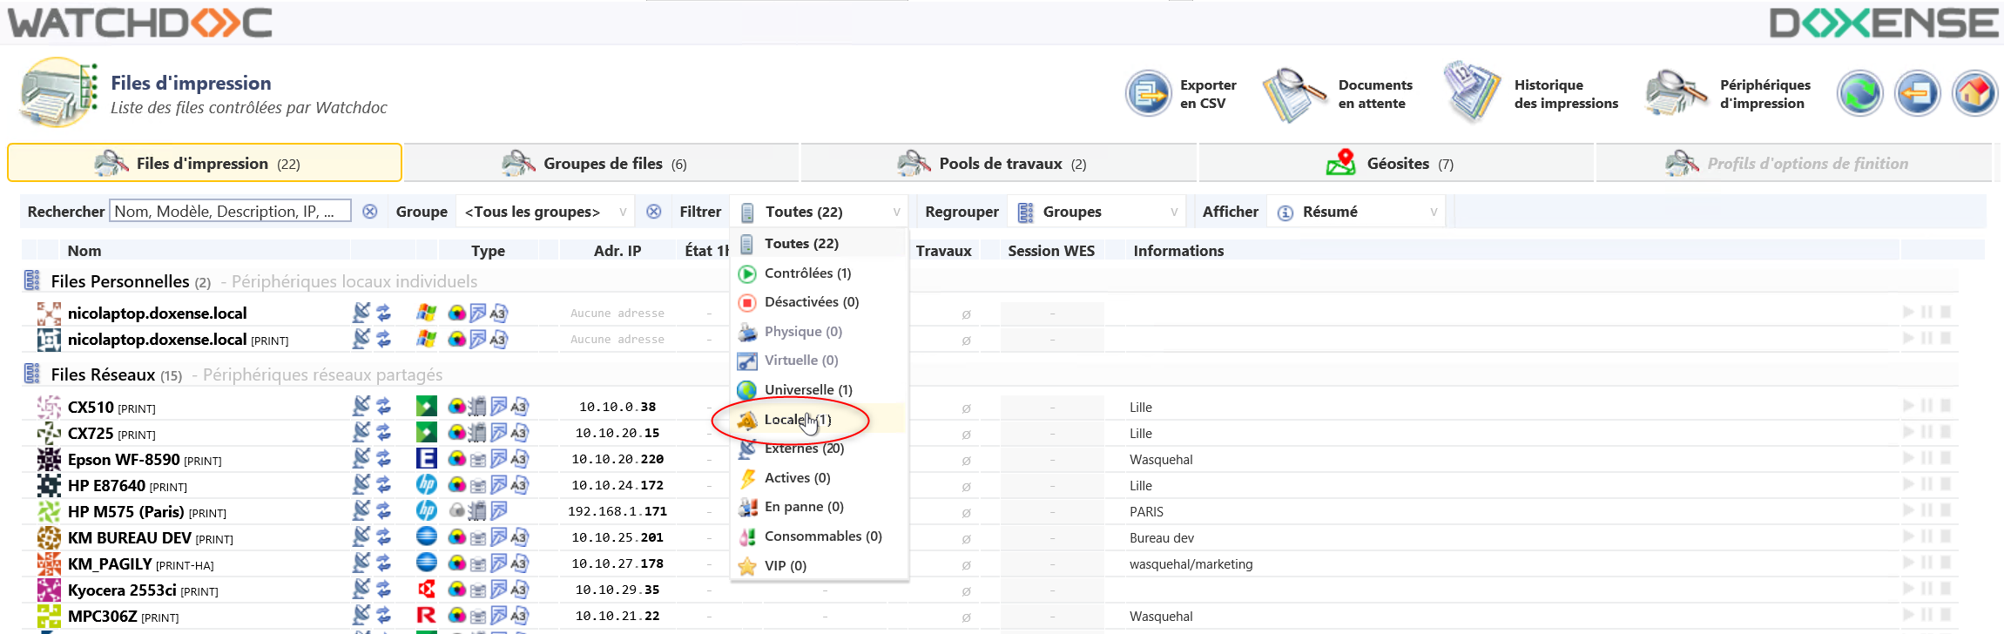Switch to Groupes de files tab

pos(601,164)
